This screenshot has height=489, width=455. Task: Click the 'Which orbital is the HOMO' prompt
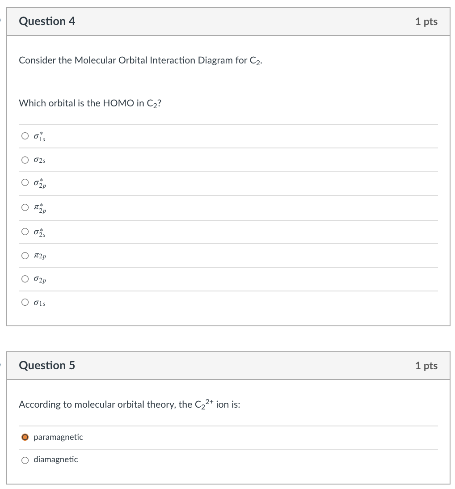click(x=90, y=103)
